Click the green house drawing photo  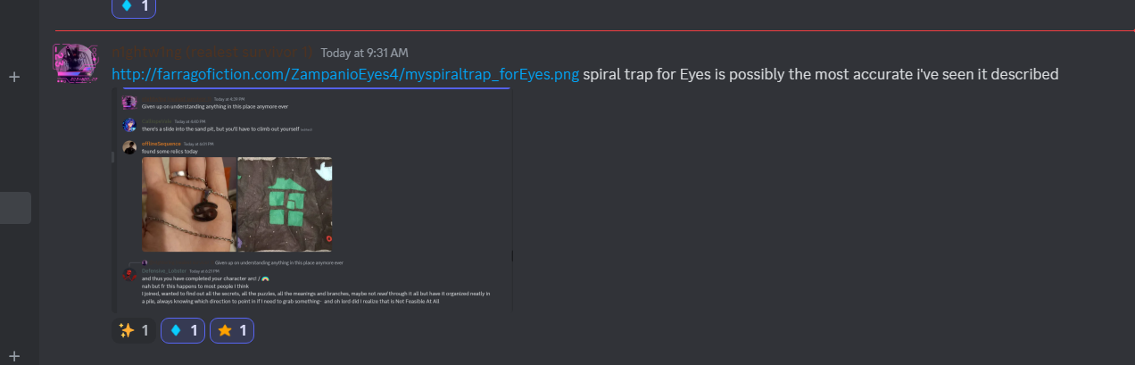[286, 204]
